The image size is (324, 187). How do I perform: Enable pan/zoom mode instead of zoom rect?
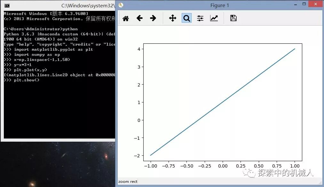point(172,18)
